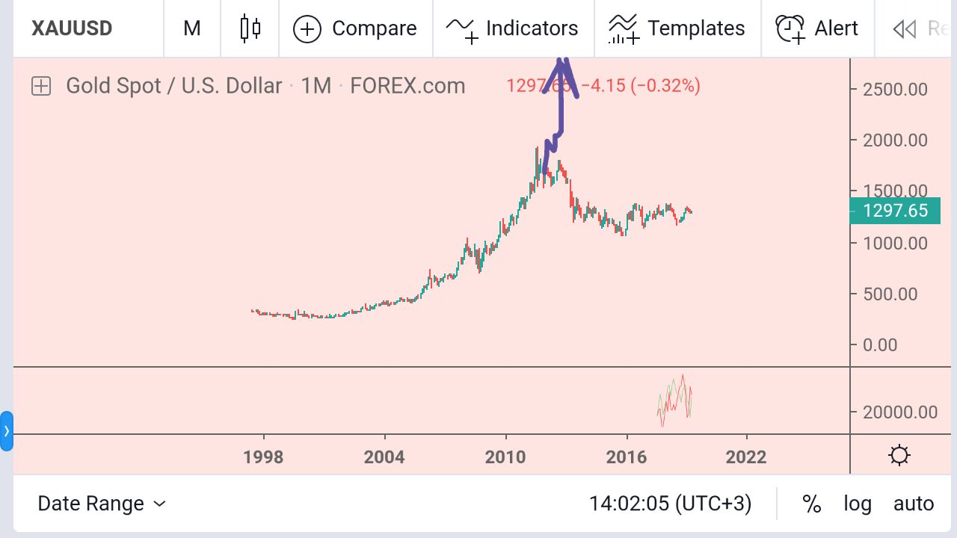Toggle logarithmic scale
957x538 pixels.
coord(858,504)
